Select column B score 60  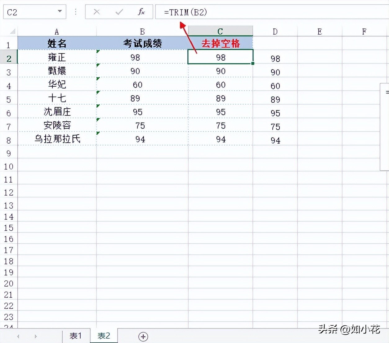(x=142, y=85)
